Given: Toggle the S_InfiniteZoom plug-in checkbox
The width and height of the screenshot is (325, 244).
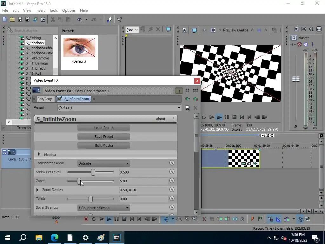Looking at the screenshot, I should point(59,99).
